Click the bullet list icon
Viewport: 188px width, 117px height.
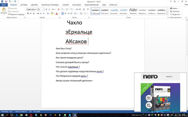tap(63, 9)
